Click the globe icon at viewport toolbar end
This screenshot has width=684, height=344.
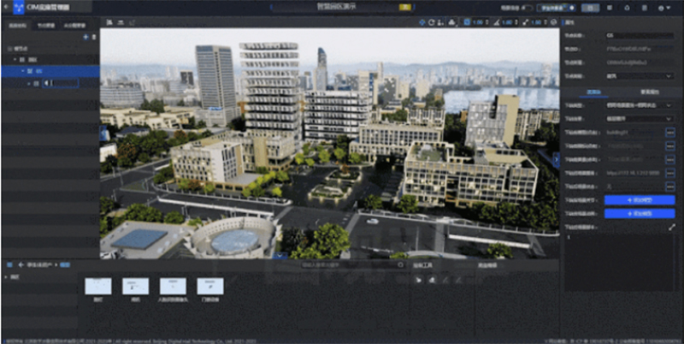[553, 22]
